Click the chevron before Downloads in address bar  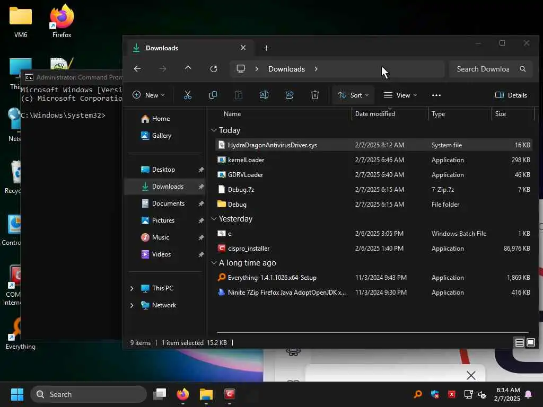(x=257, y=69)
